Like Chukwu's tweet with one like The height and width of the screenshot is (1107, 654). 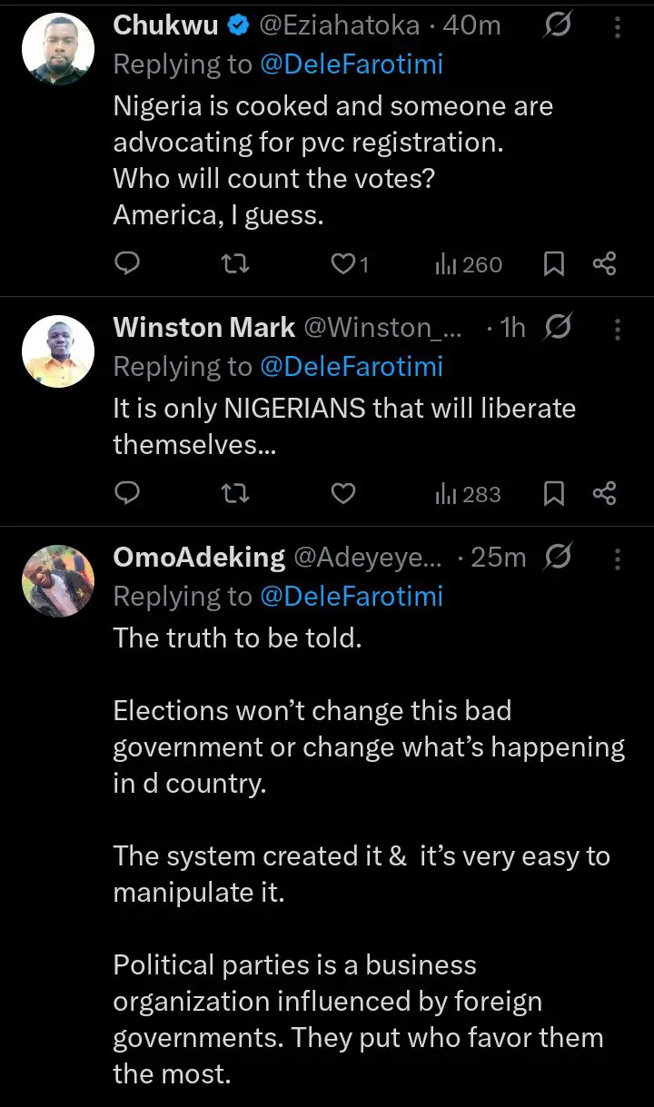[x=349, y=264]
